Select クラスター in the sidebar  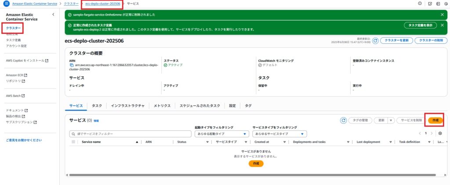click(x=13, y=28)
